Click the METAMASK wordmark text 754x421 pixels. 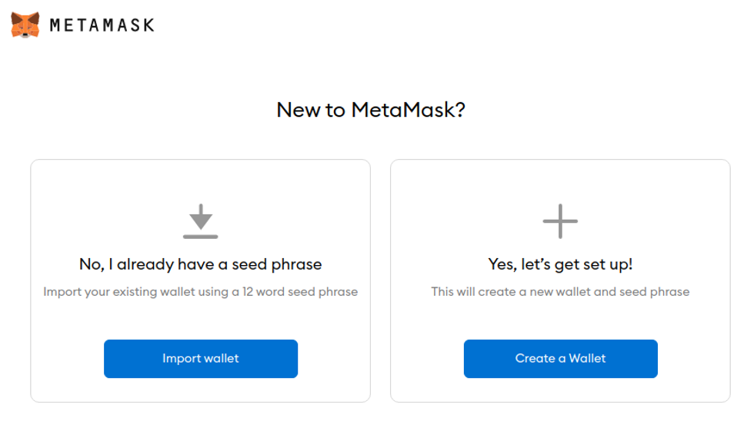(102, 25)
